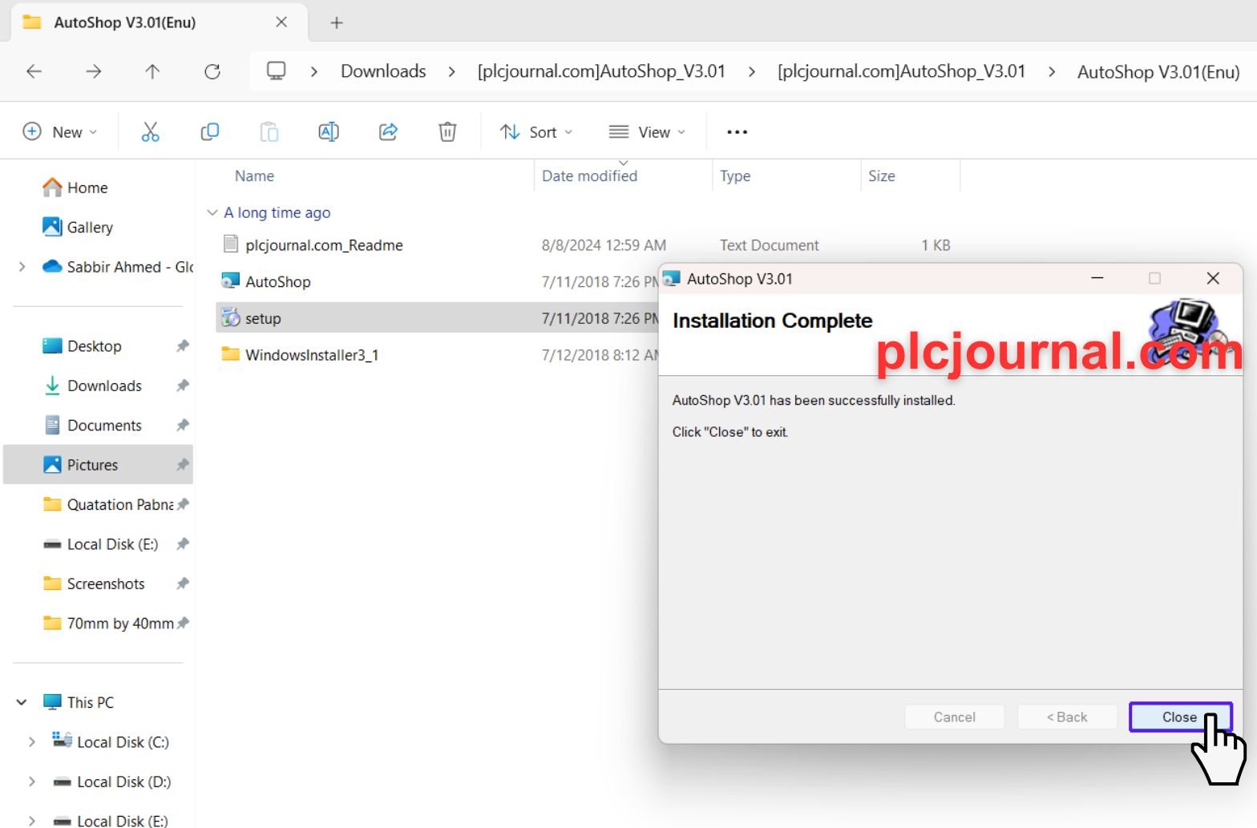Sort files by Name column header
The height and width of the screenshot is (828, 1257).
tap(254, 176)
